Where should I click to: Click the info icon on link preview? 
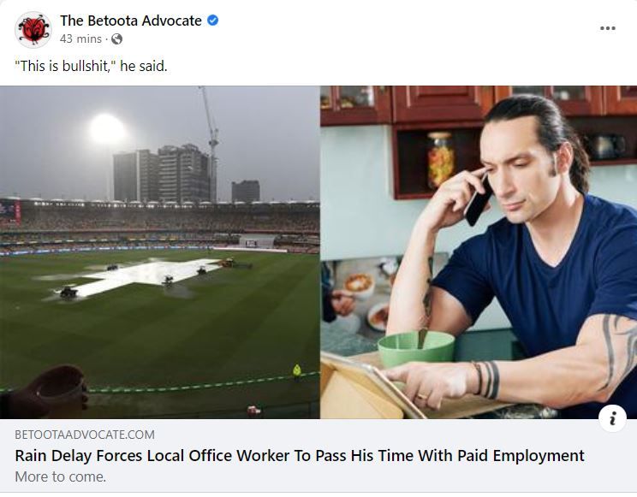(612, 418)
